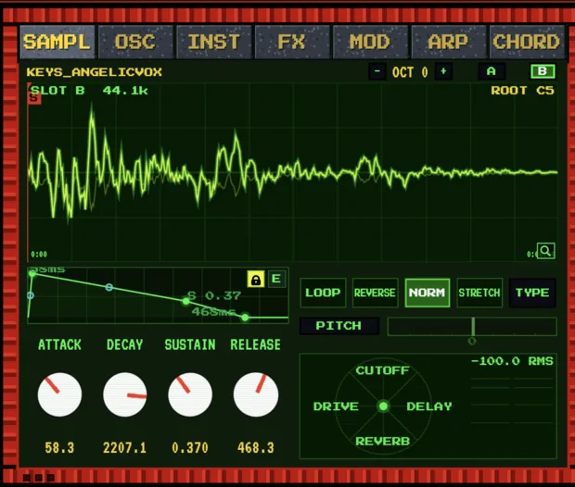This screenshot has height=487, width=575.
Task: Open the CHORD tab
Action: pos(527,42)
